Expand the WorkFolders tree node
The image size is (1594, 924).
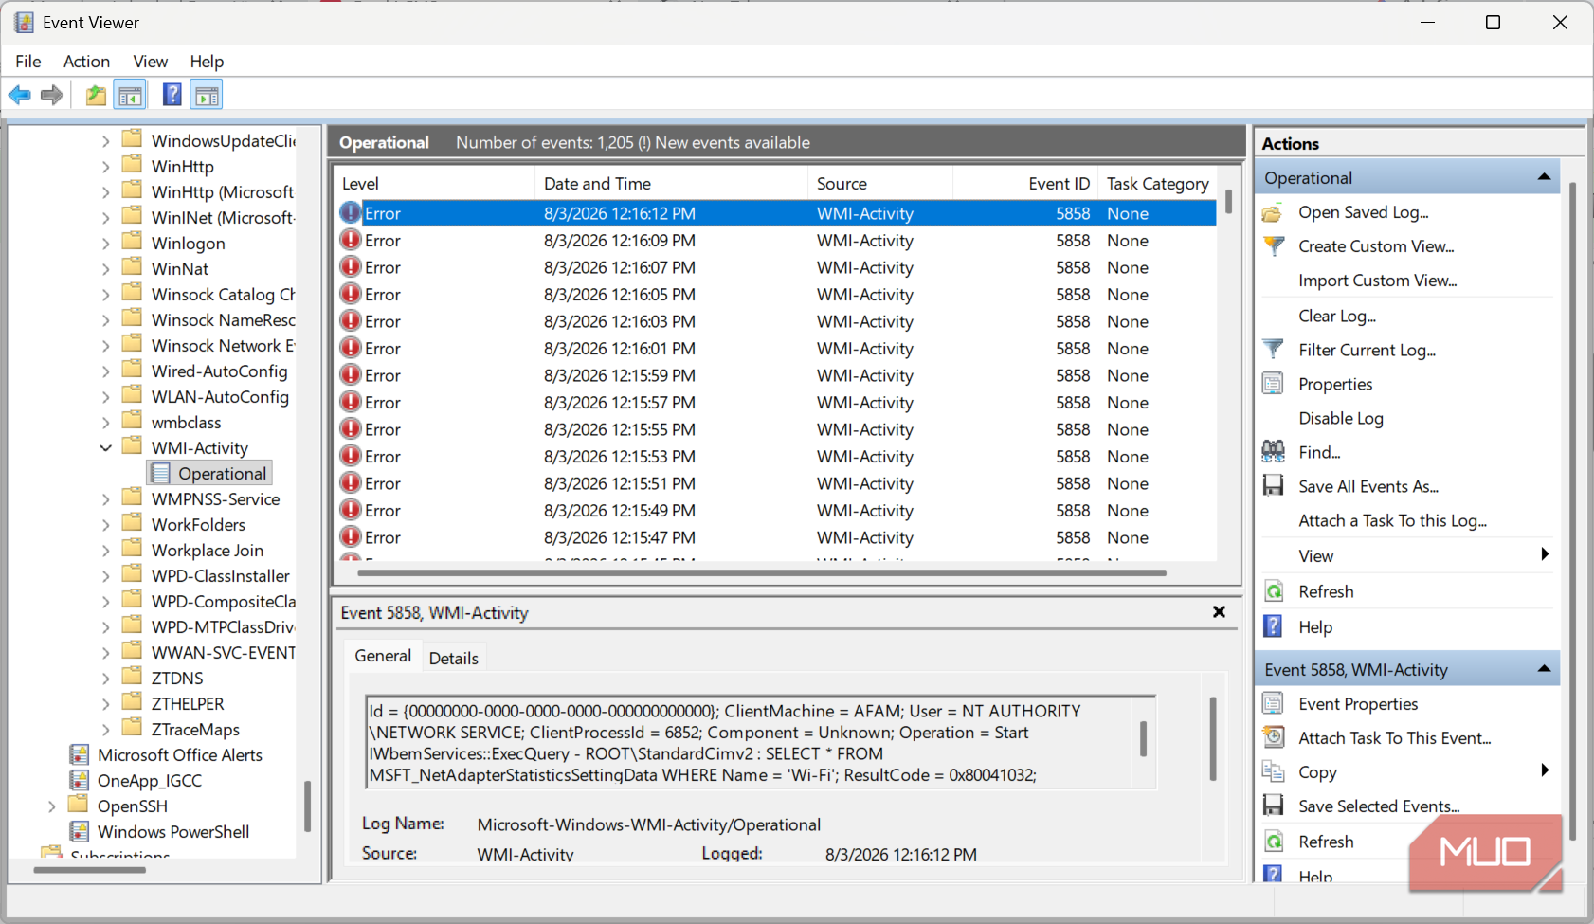click(x=105, y=524)
